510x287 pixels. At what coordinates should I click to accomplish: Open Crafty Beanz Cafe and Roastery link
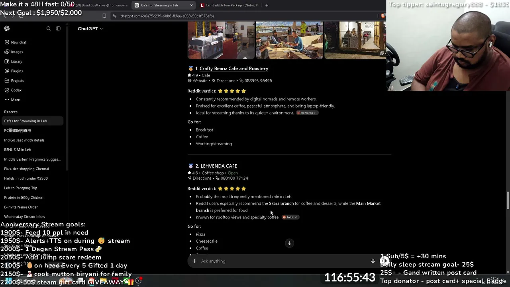click(234, 69)
